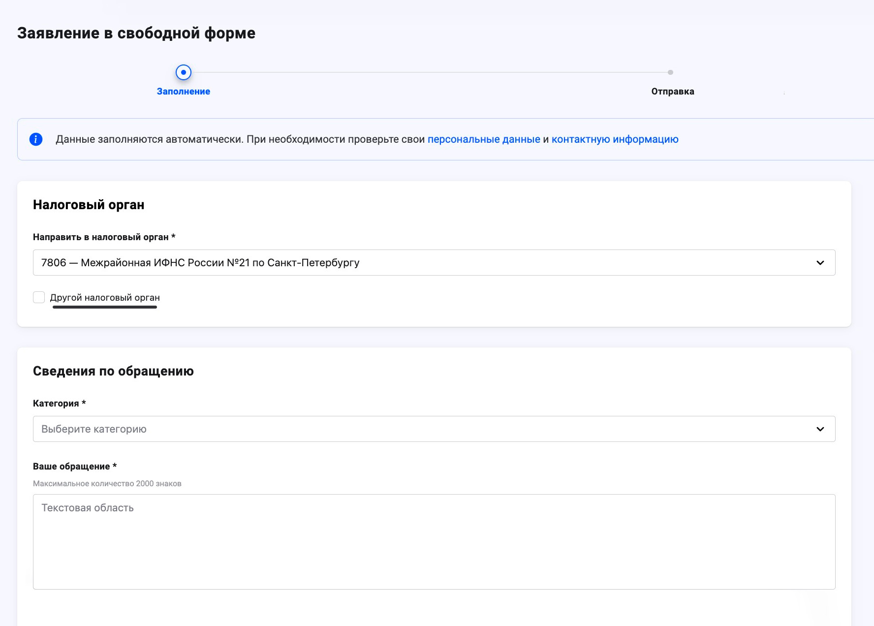
Task: Click the Отправка step label
Action: pyautogui.click(x=673, y=92)
